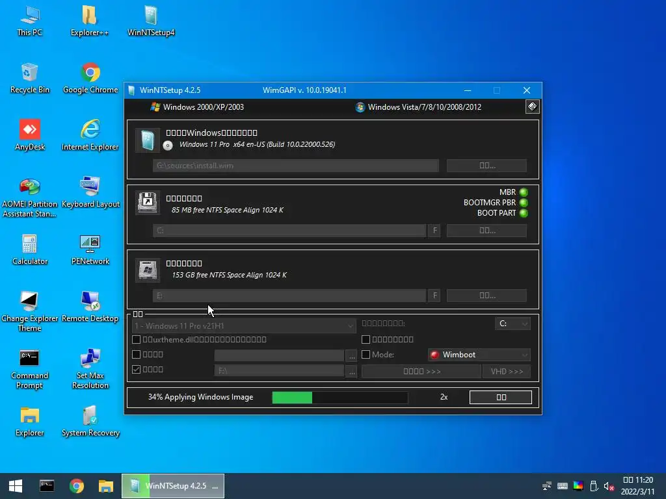Toggle the uxtheme.dll patch checkbox
Viewport: 666px width, 499px height.
(x=137, y=339)
